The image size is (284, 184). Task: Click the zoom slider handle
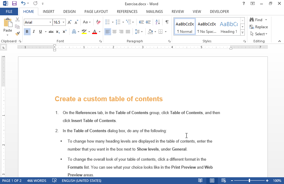pos(249,181)
